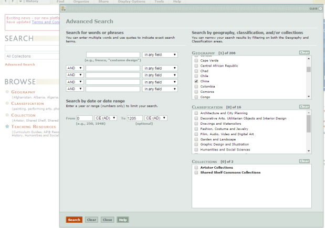Click the window icon in the dialog's top-left corner
Image resolution: width=325 pixels, height=228 pixels.
pyautogui.click(x=62, y=9)
